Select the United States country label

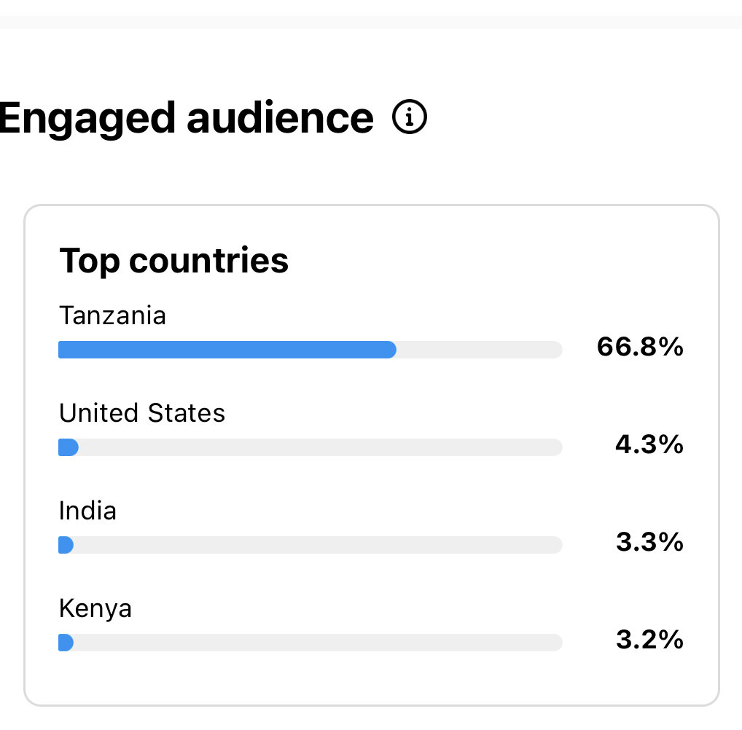(x=142, y=412)
